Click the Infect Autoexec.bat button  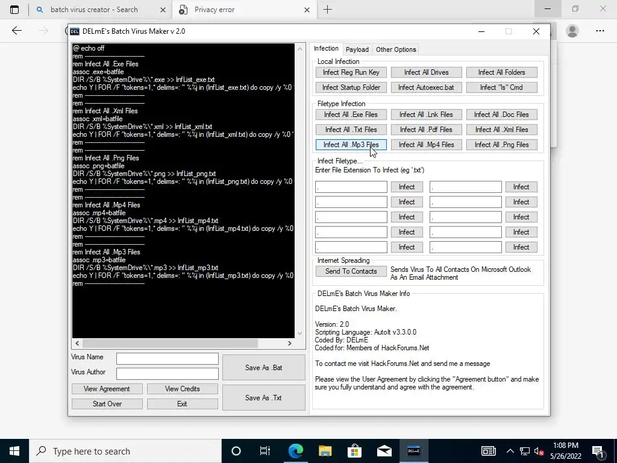(426, 87)
